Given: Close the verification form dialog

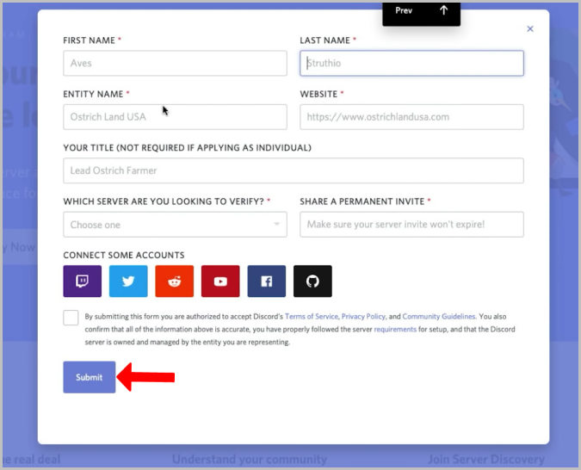Looking at the screenshot, I should pyautogui.click(x=530, y=29).
